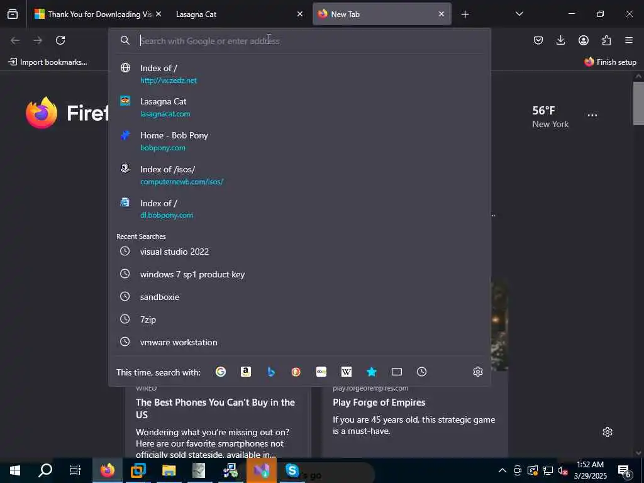Open the Home - Bob Pony suggestion
This screenshot has width=644, height=483.
(x=299, y=141)
